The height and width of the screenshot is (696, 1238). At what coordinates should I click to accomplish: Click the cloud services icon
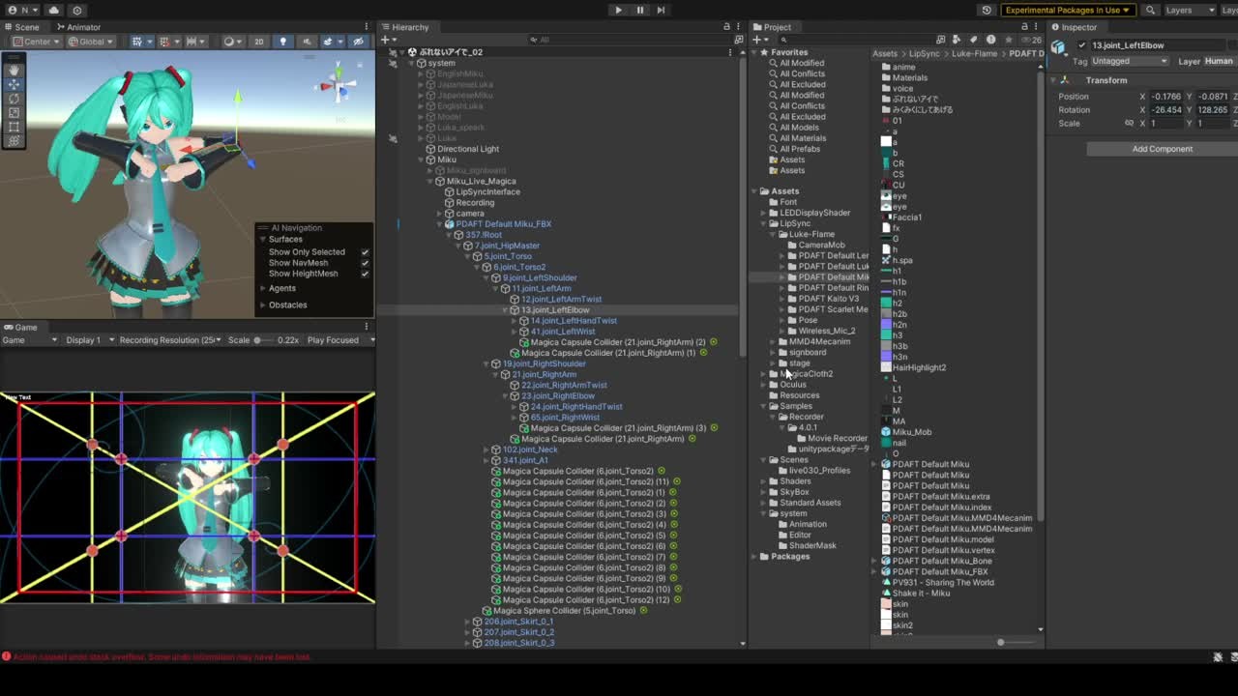(x=53, y=10)
